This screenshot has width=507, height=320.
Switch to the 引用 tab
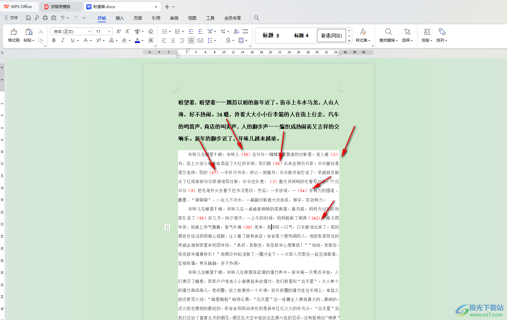click(x=156, y=18)
